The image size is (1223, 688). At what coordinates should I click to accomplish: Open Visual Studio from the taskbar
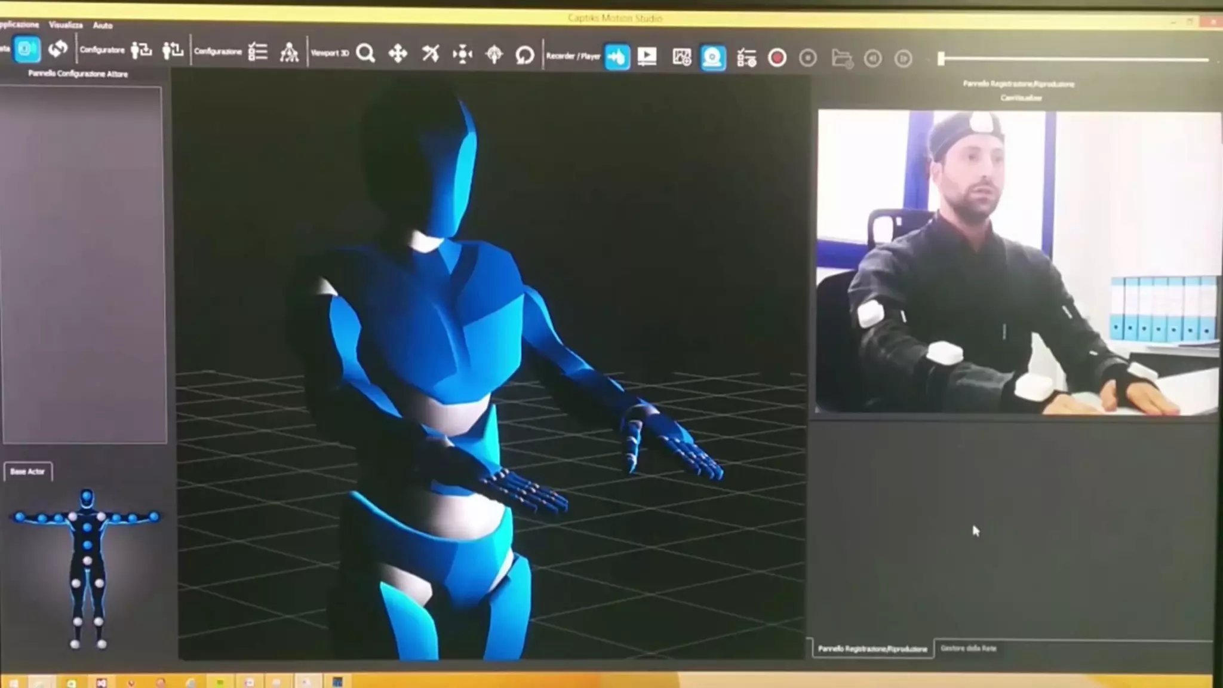pos(101,682)
